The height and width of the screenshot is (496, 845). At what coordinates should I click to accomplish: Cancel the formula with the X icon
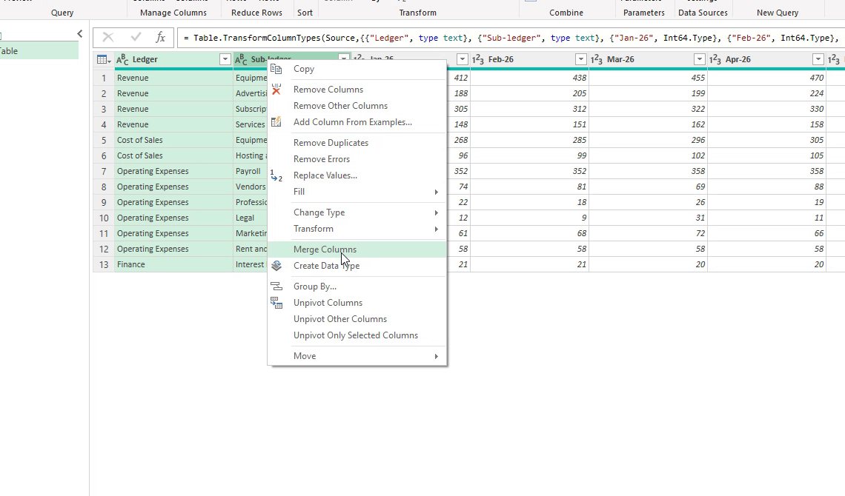[107, 37]
